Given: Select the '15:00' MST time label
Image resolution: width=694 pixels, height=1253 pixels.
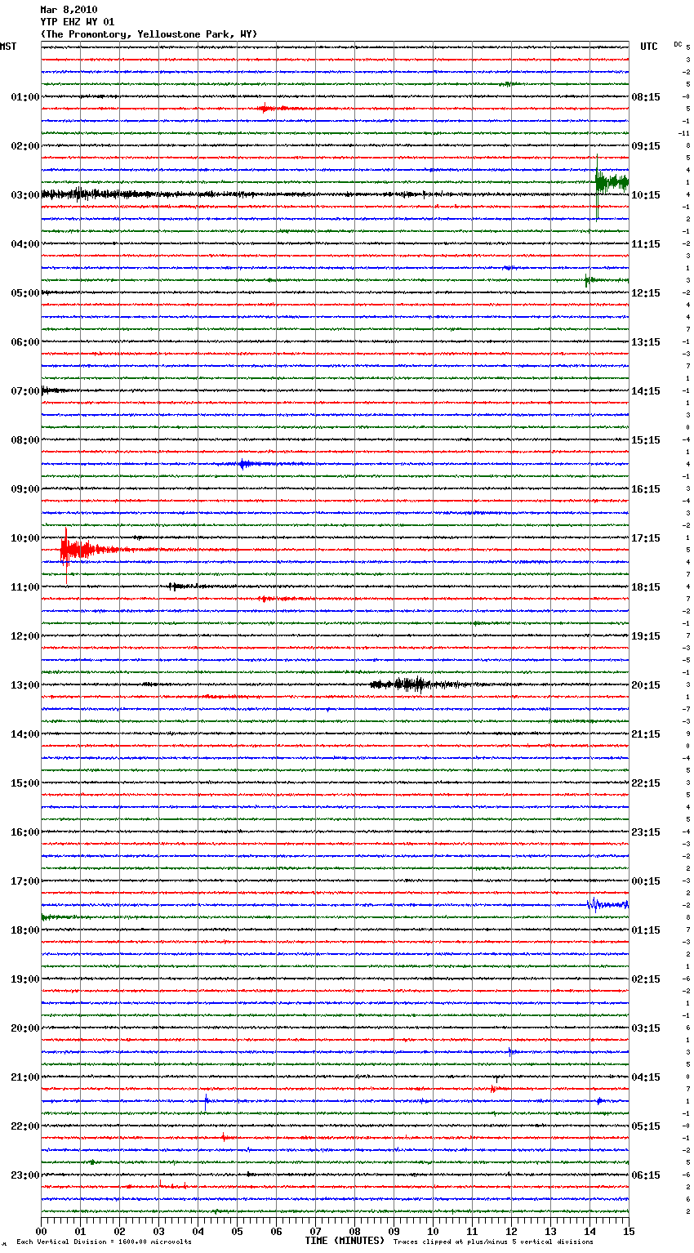Looking at the screenshot, I should [25, 783].
